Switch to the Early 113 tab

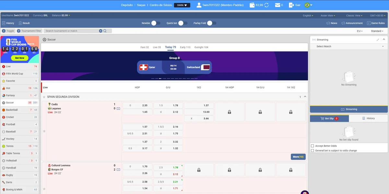pyautogui.click(x=185, y=47)
